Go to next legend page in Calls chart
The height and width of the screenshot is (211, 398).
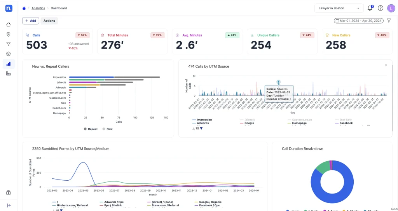coord(201,129)
